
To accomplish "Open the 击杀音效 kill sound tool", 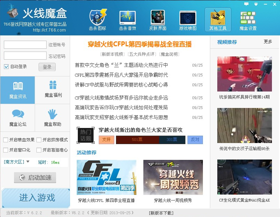I will click(x=128, y=20).
